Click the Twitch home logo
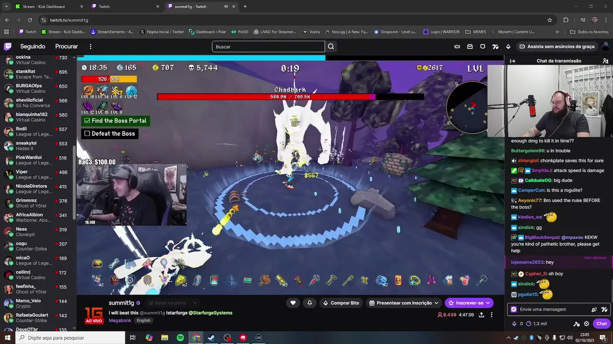Viewport: 613px width, 344px height. coord(8,46)
